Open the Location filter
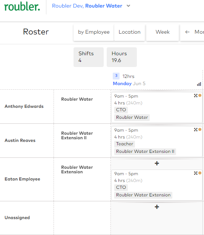 129,32
